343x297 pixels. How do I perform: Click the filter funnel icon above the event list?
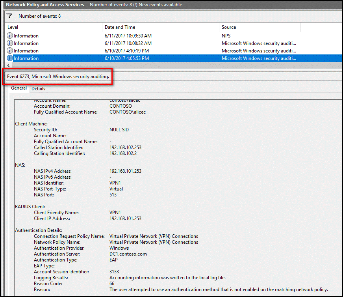[x=9, y=15]
